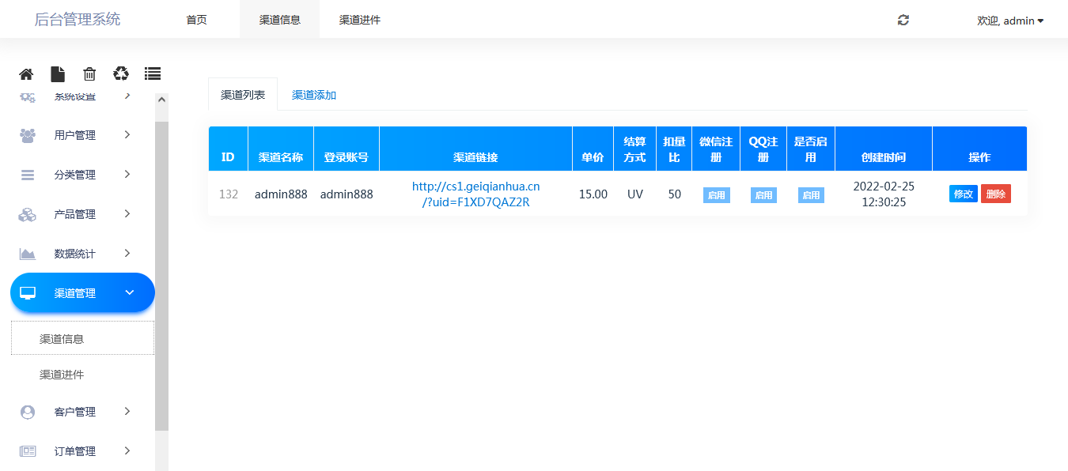Click the 数据统计 chart icon
The width and height of the screenshot is (1068, 471).
coord(26,253)
